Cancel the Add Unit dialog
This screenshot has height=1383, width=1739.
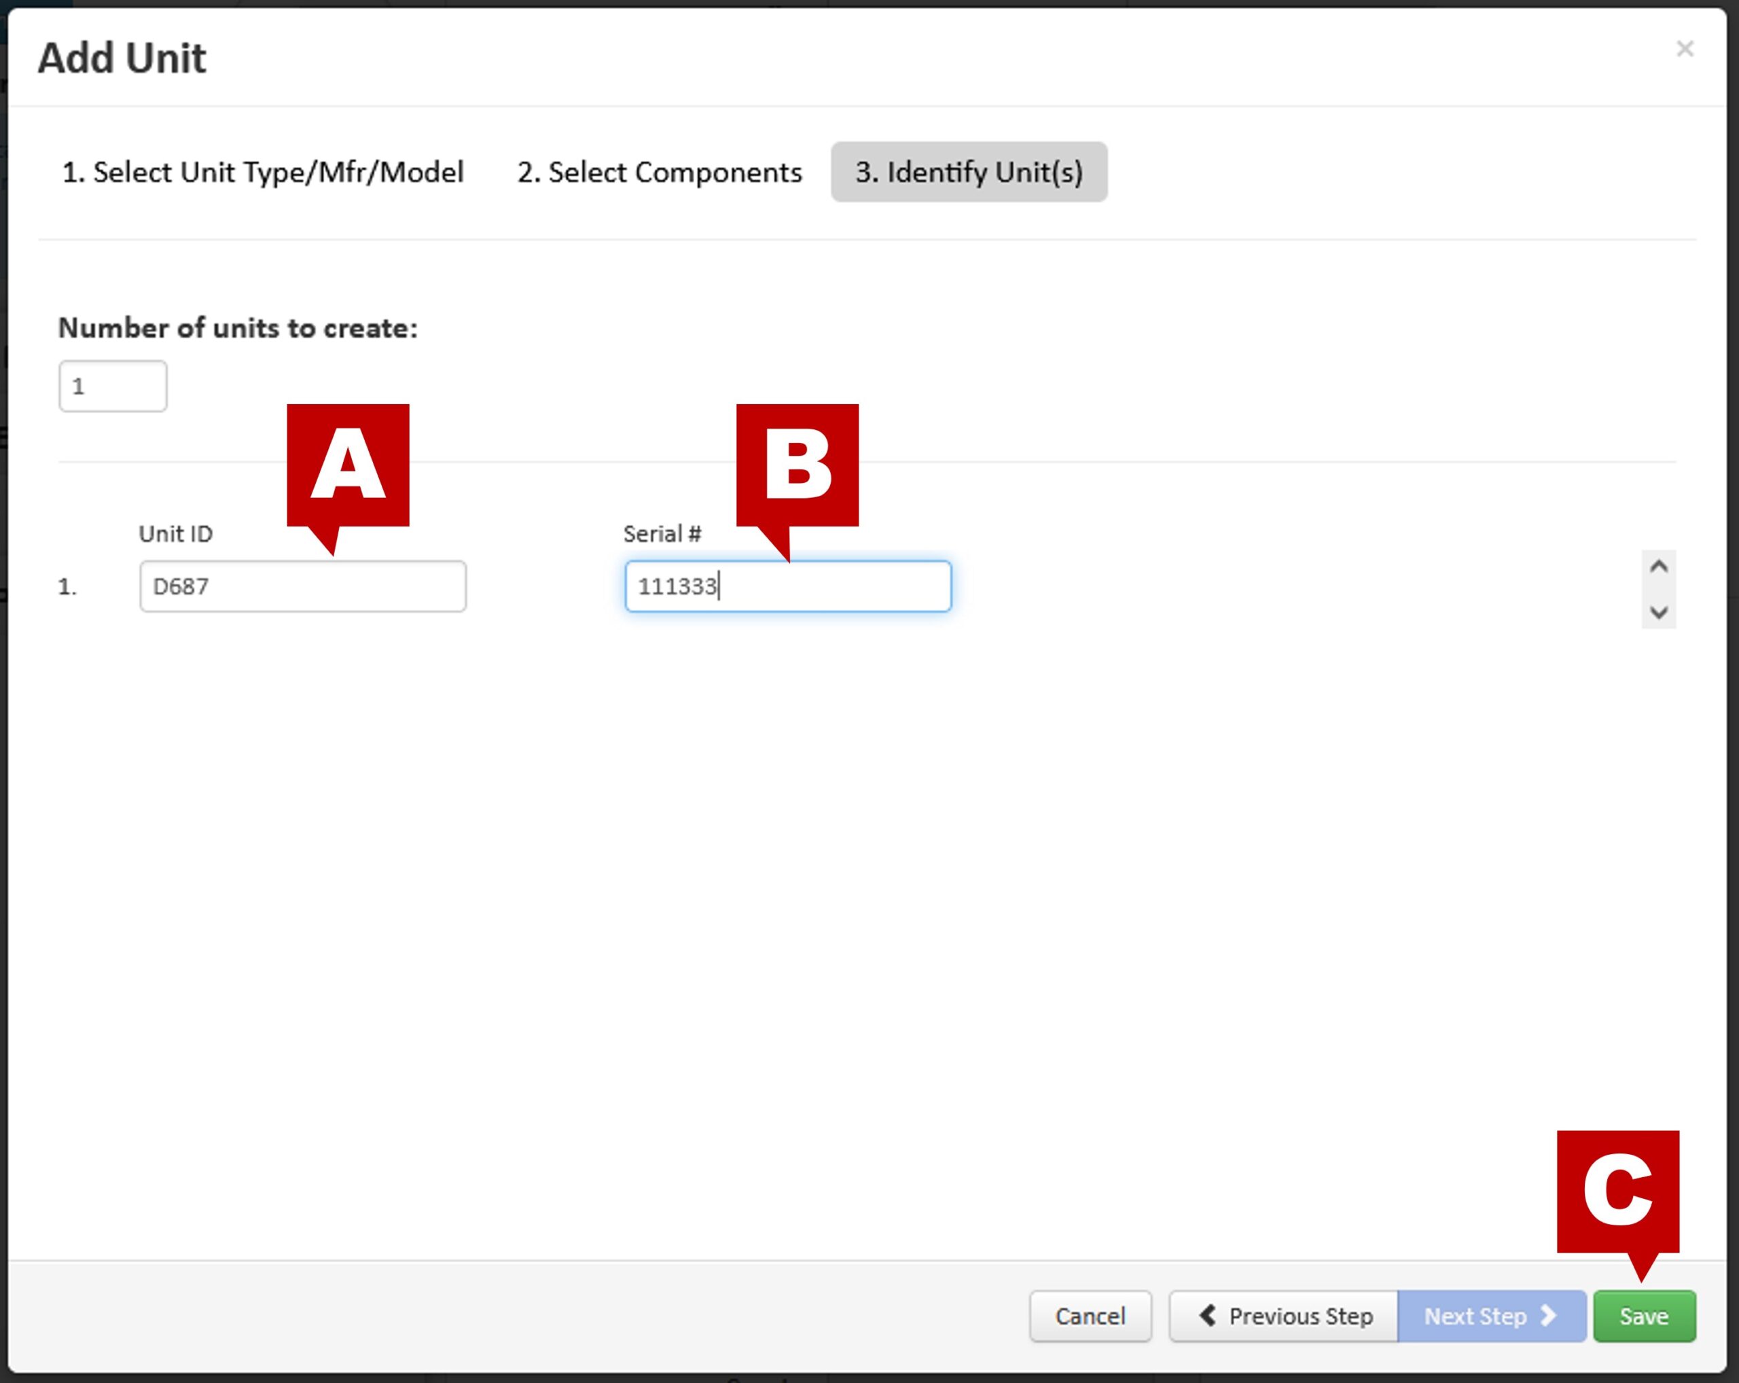click(x=1090, y=1316)
